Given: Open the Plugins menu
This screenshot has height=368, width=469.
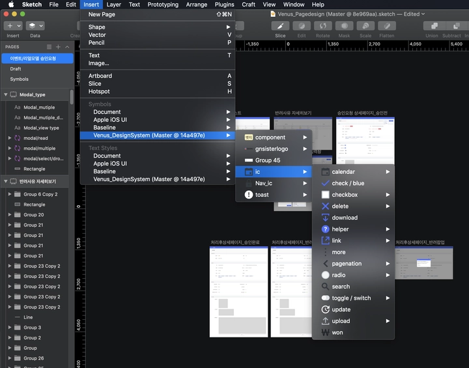Looking at the screenshot, I should (x=224, y=5).
